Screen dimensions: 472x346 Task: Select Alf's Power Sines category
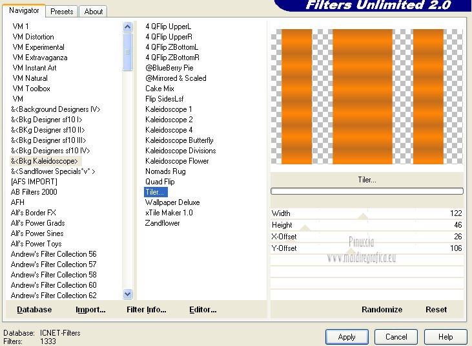tap(37, 233)
